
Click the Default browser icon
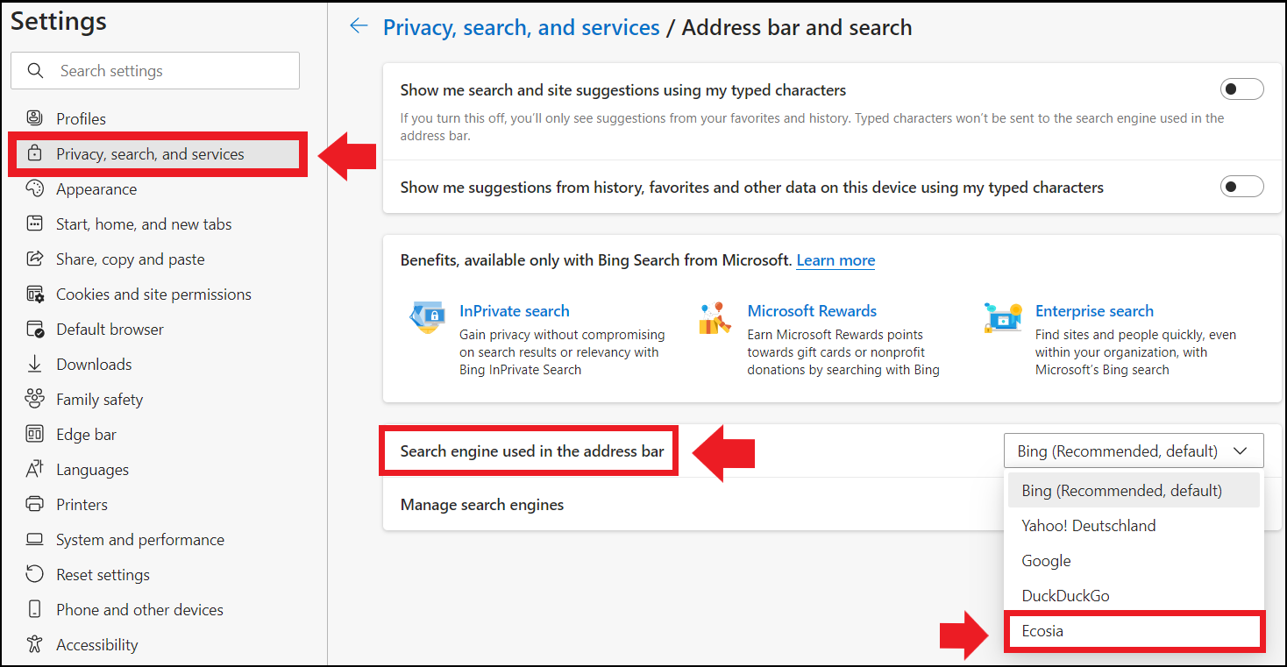click(34, 329)
